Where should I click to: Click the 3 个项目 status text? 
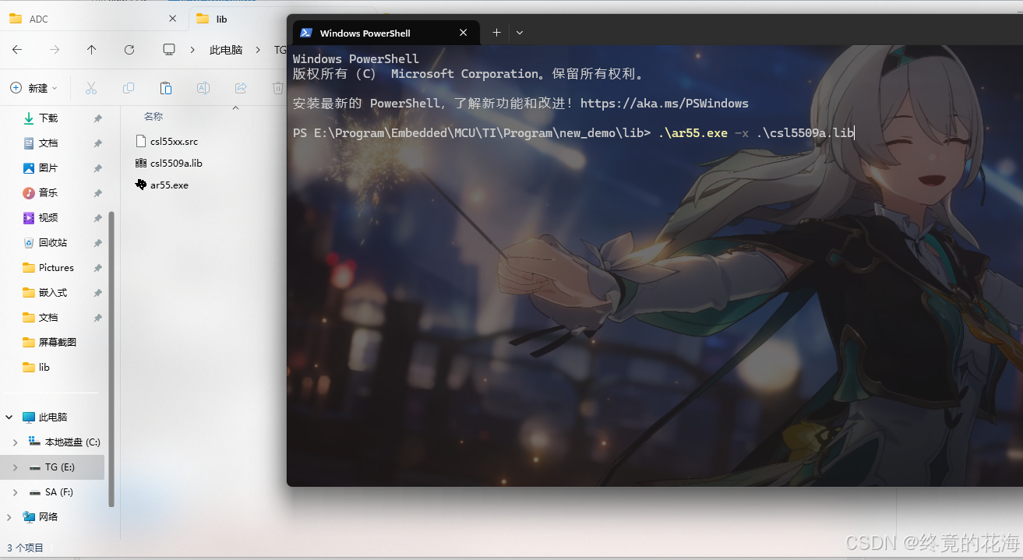[x=26, y=548]
